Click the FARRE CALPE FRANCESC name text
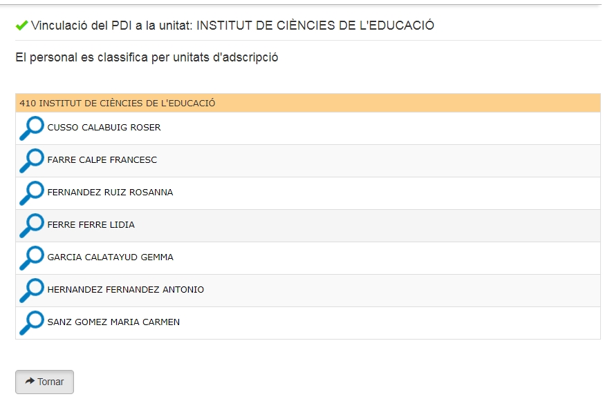The height and width of the screenshot is (401, 612). click(x=102, y=160)
